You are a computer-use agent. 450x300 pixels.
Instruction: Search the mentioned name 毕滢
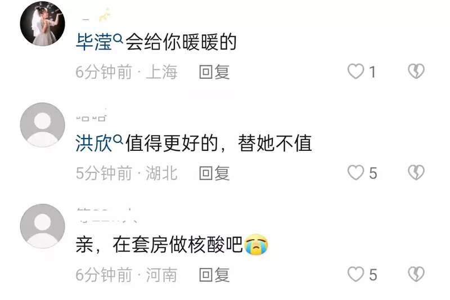[93, 42]
